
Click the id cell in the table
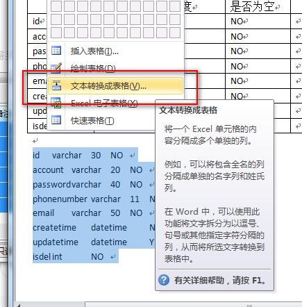coord(37,22)
